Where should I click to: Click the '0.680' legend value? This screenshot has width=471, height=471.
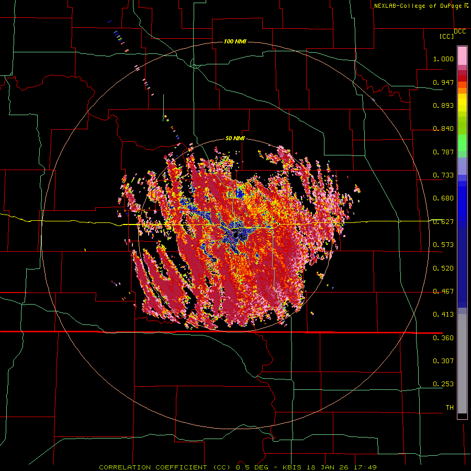pyautogui.click(x=443, y=198)
